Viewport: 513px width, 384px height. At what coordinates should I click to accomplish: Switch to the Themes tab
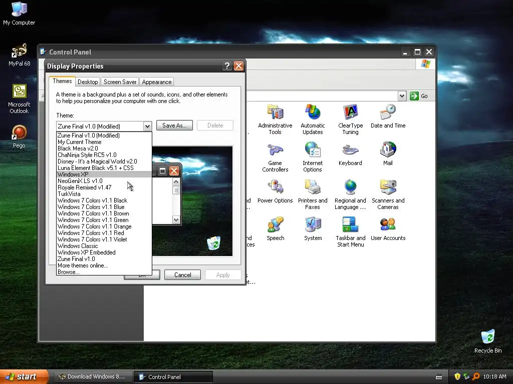point(62,81)
